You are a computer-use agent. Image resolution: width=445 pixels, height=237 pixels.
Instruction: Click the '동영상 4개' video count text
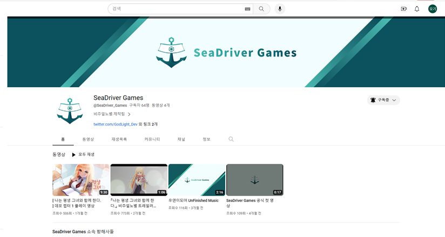(160, 106)
